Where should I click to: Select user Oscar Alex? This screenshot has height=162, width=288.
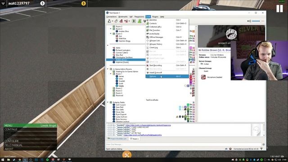click(x=120, y=112)
